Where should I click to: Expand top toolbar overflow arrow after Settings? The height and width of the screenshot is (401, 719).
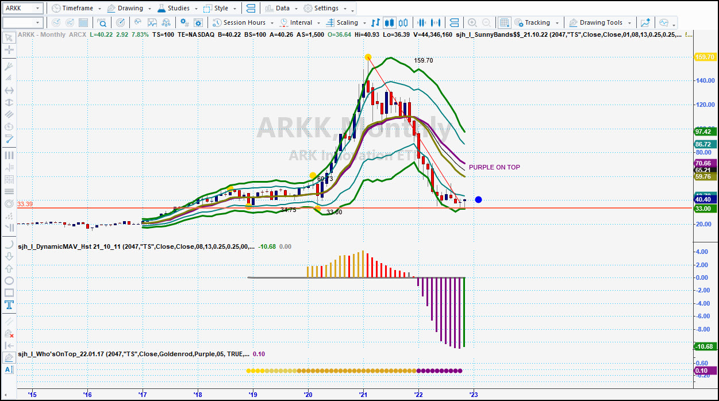[x=353, y=10]
